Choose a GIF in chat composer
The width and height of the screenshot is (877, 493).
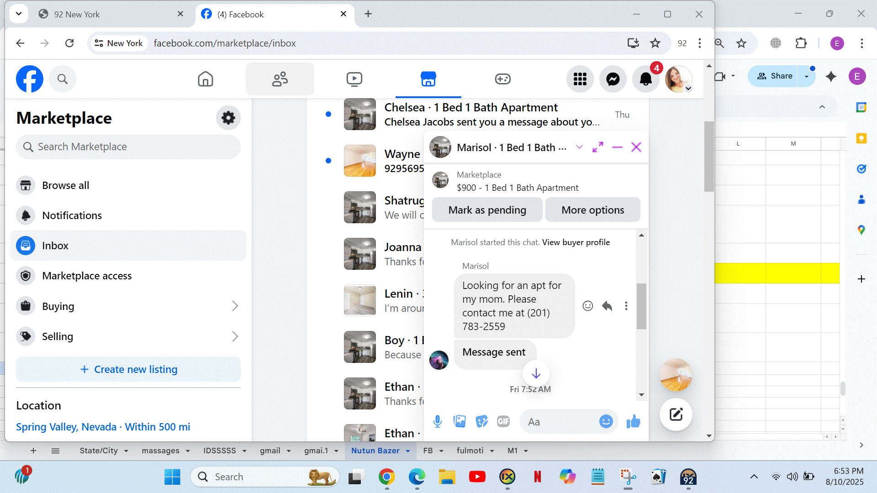click(503, 421)
